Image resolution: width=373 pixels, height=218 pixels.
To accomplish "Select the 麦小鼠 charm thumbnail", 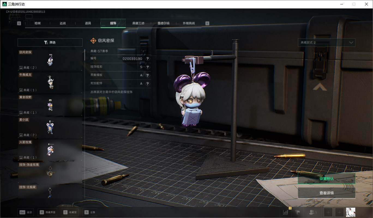I will pyautogui.click(x=50, y=127).
